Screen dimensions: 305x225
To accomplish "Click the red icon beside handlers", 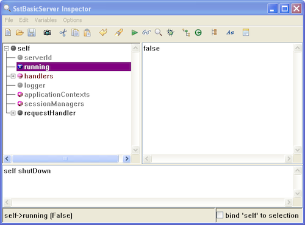I will [x=20, y=76].
